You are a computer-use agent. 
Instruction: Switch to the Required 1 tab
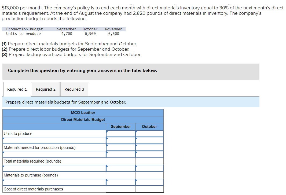click(x=17, y=89)
